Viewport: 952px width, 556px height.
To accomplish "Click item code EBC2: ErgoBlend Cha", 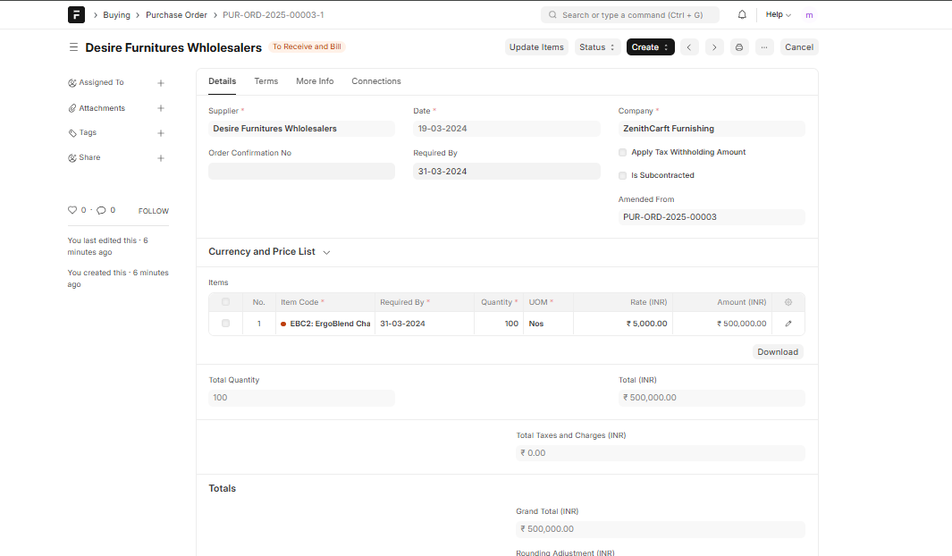I will tap(325, 324).
